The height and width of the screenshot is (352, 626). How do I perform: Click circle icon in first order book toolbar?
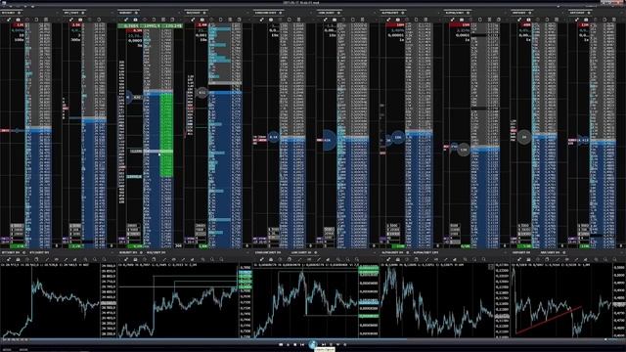tap(27, 20)
